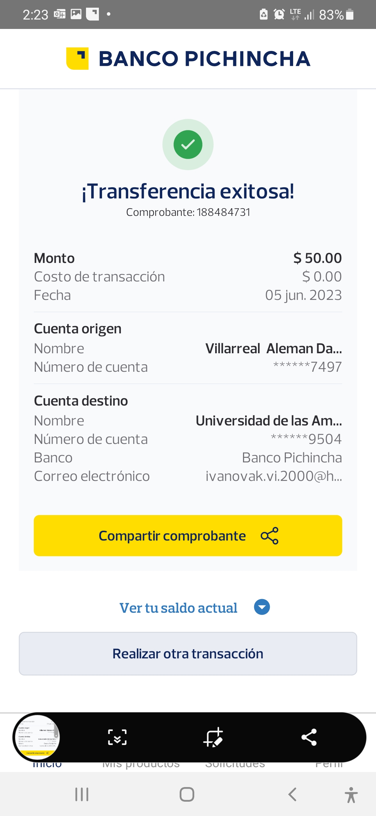Tap the Banco Pichincha yellow logo
The height and width of the screenshot is (816, 376).
click(x=77, y=59)
